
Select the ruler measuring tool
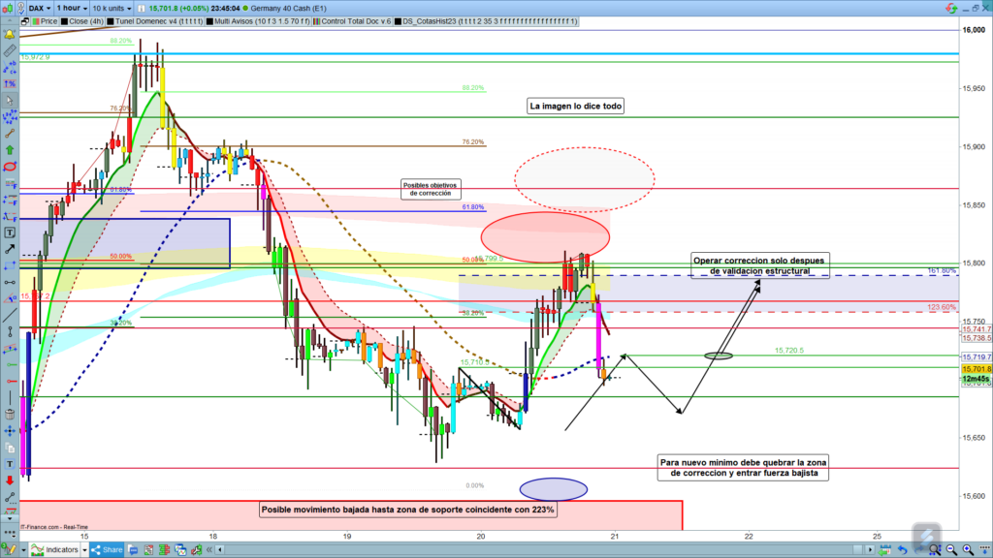(x=10, y=49)
